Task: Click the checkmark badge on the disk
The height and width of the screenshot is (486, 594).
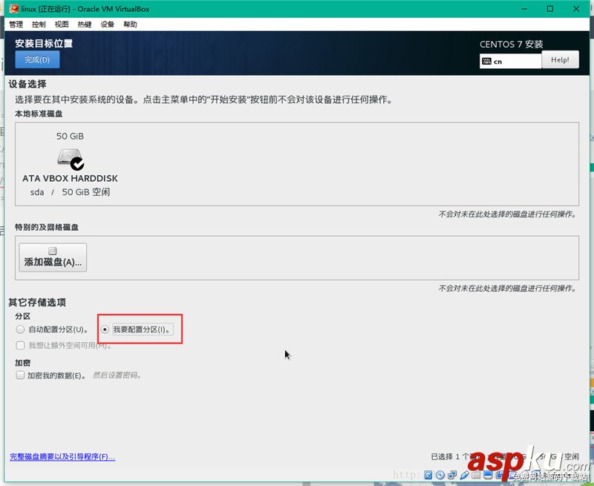Action: coord(77,163)
